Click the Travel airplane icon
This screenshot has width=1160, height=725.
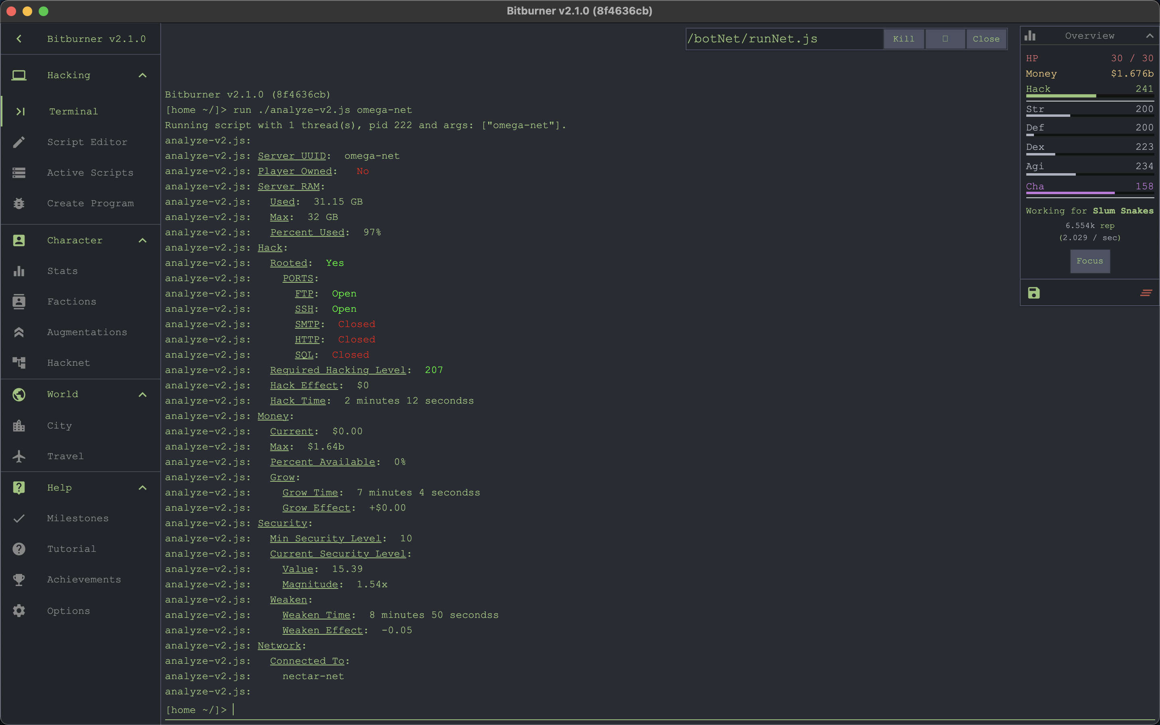[x=19, y=456]
